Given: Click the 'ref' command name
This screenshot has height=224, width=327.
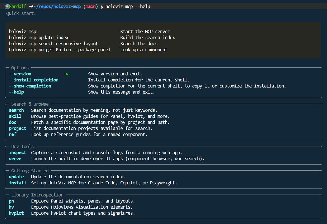Looking at the screenshot, I should (12, 134).
